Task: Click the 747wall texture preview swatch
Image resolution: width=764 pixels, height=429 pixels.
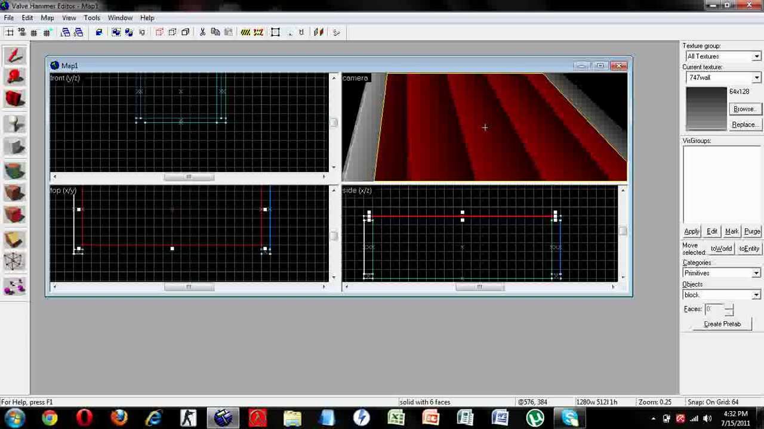Action: pyautogui.click(x=706, y=109)
